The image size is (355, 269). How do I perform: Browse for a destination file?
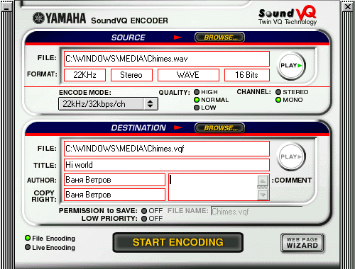click(219, 128)
